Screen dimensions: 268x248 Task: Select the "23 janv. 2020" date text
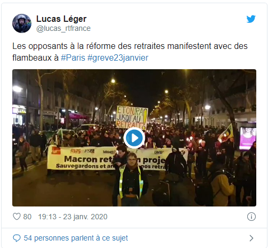pos(85,217)
